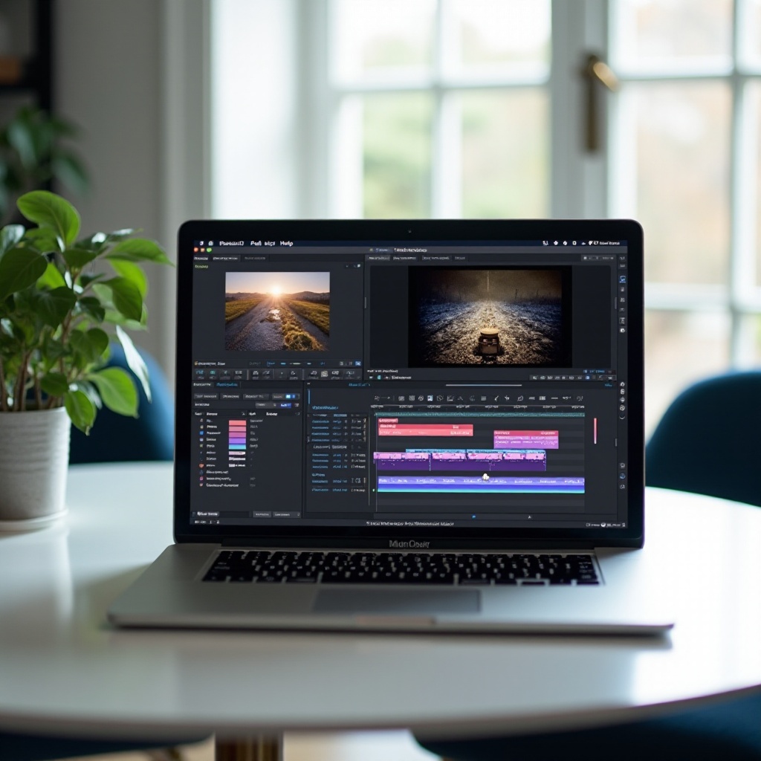
Task: Select the salmon red label color swatch
Action: pyautogui.click(x=237, y=423)
